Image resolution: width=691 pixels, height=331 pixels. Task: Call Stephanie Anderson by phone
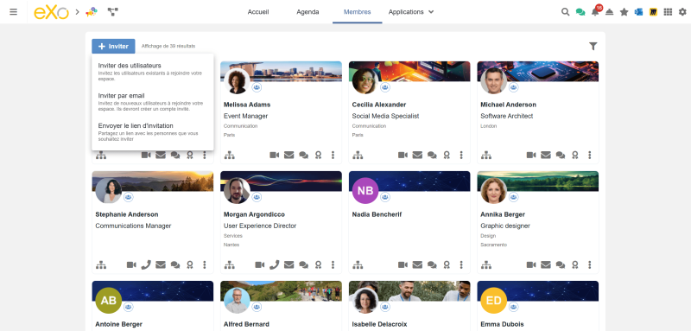pos(146,265)
